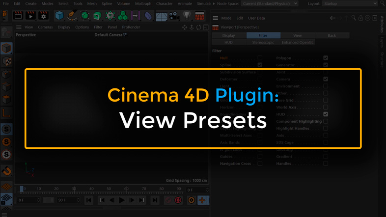Screen dimensions: 386x217
Task: Open the Render View tool
Action: click(18, 16)
